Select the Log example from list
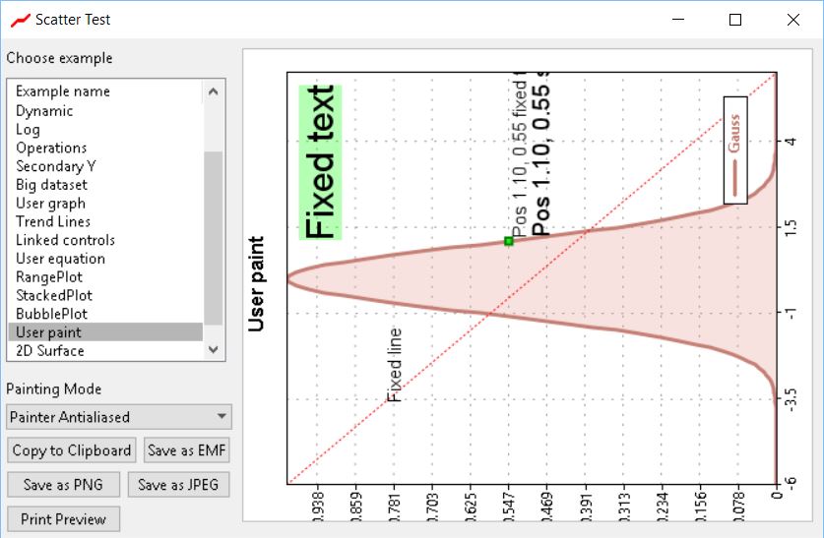Screen dimensions: 824x538 coord(29,130)
